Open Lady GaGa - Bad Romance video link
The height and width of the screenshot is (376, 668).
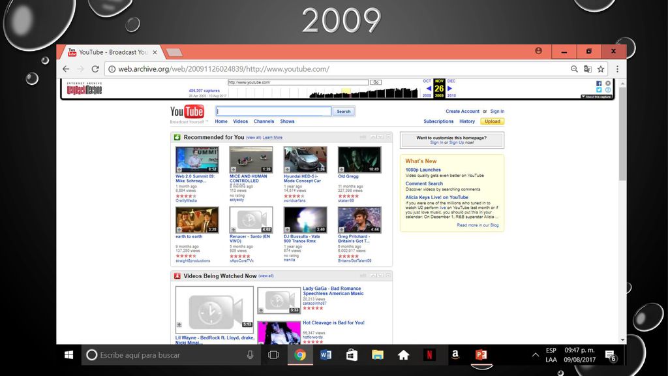(x=333, y=291)
